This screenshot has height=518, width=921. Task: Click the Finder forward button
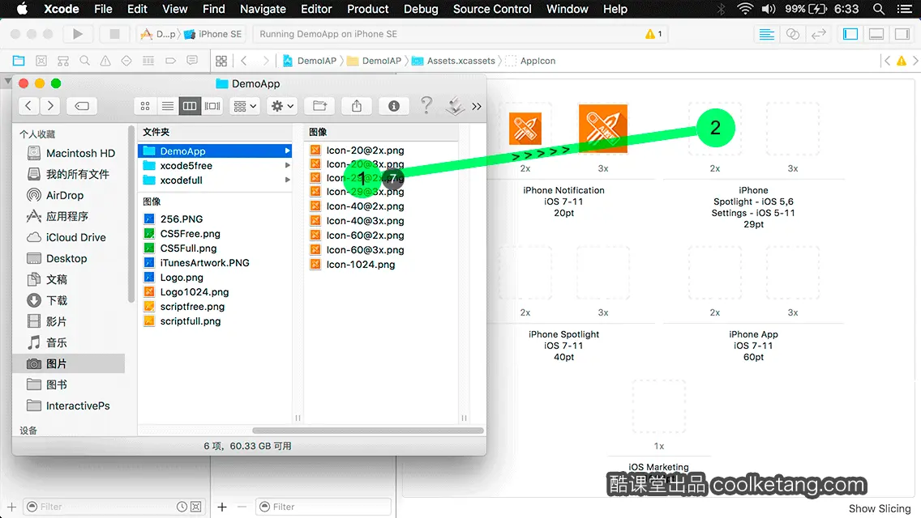pyautogui.click(x=50, y=105)
